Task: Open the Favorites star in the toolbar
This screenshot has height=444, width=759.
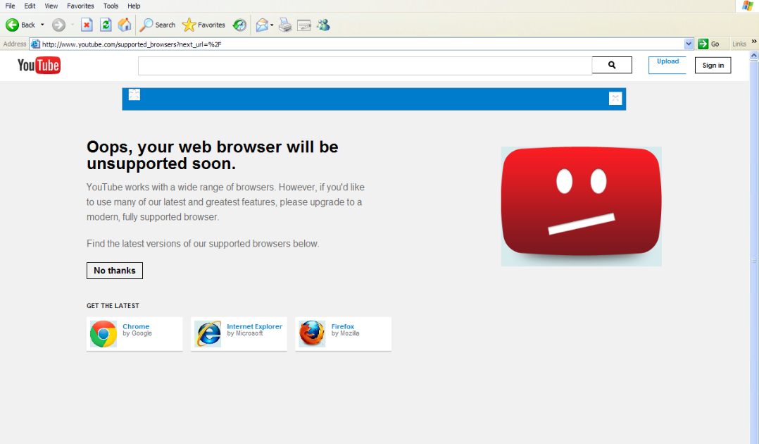Action: (x=203, y=25)
